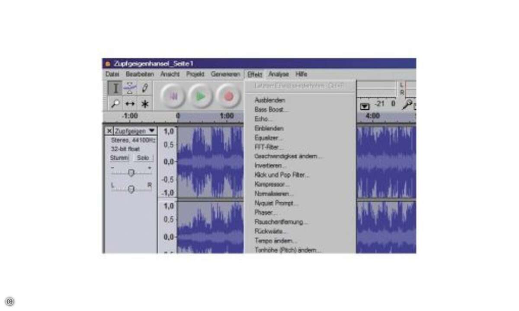Image resolution: width=519 pixels, height=311 pixels.
Task: Click the "Stereo, 44100Hz" track info text
Action: (x=133, y=140)
